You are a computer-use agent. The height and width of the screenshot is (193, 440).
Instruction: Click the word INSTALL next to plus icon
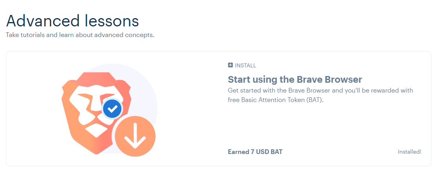245,65
